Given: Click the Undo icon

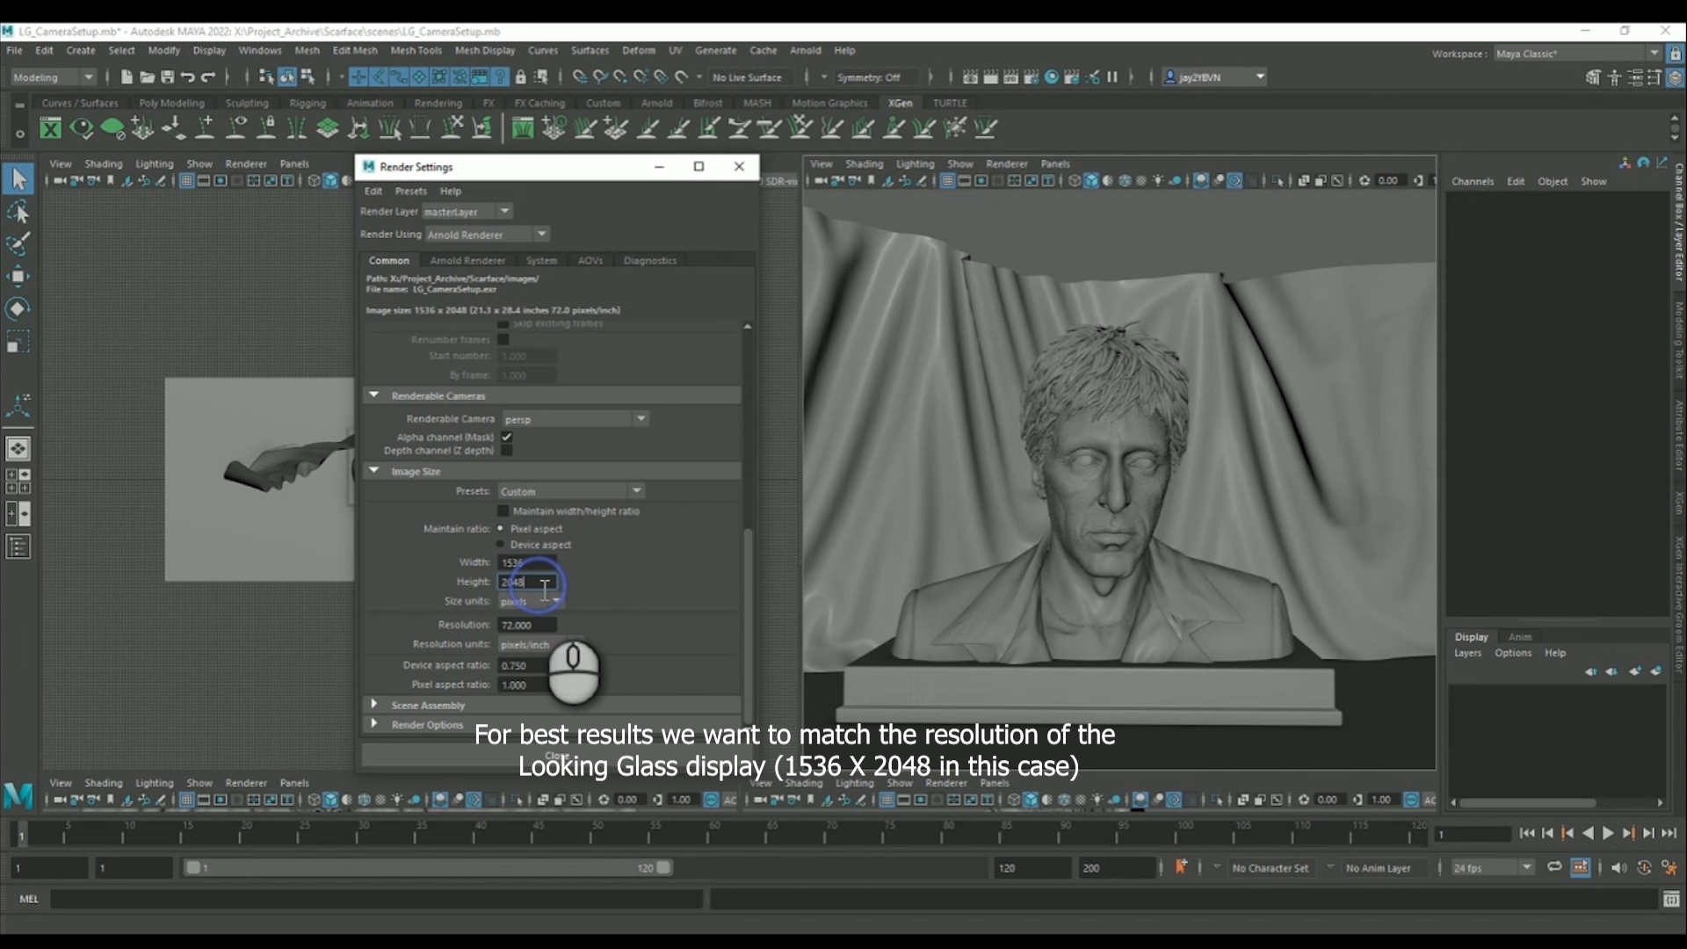Looking at the screenshot, I should 186,77.
